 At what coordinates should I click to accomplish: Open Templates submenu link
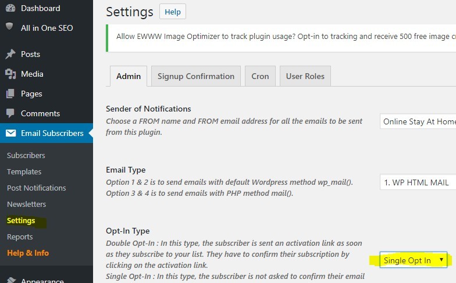pos(24,172)
